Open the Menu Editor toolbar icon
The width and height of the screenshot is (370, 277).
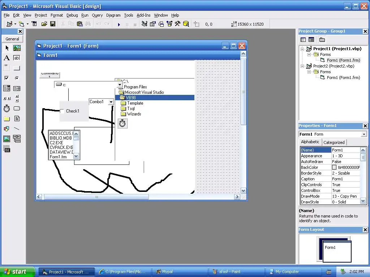(x=34, y=24)
